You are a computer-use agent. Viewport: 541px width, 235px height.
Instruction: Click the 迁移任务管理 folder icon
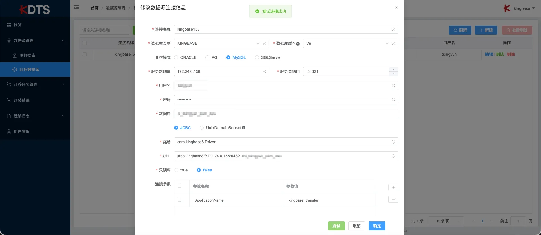[9, 84]
